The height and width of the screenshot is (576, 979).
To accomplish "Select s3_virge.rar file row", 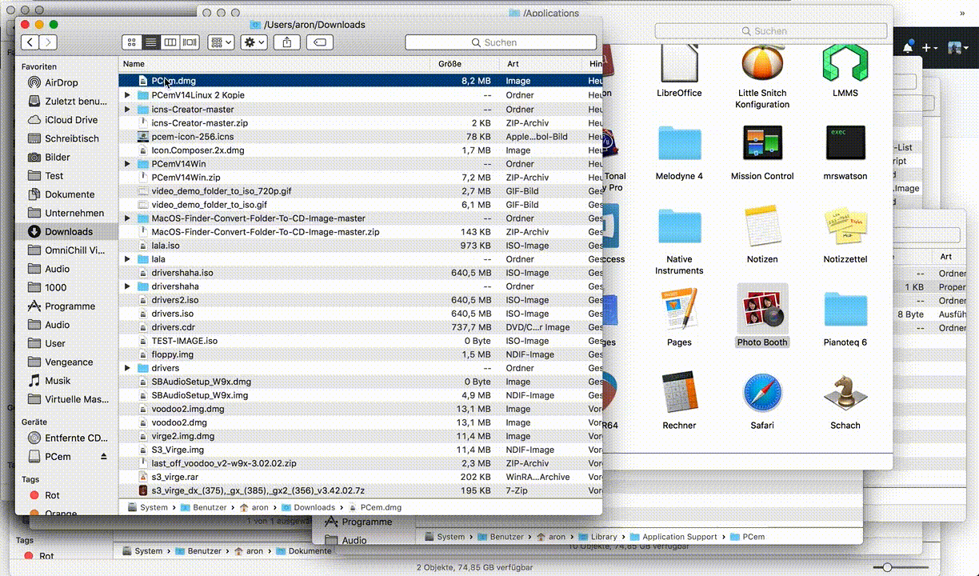I will click(x=360, y=477).
